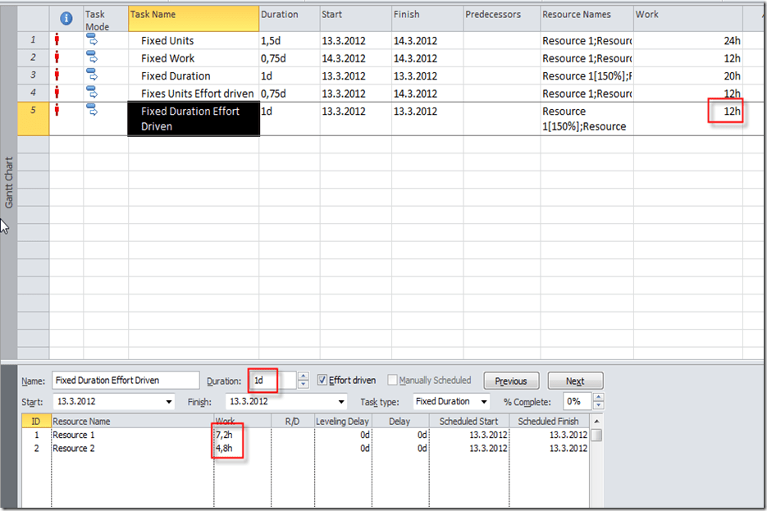This screenshot has height=511, width=767.
Task: Click the auto-schedule mode icon for Fixed Work
Action: pos(91,57)
